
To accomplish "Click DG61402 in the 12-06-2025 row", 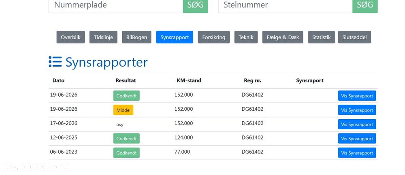I will pos(252,137).
